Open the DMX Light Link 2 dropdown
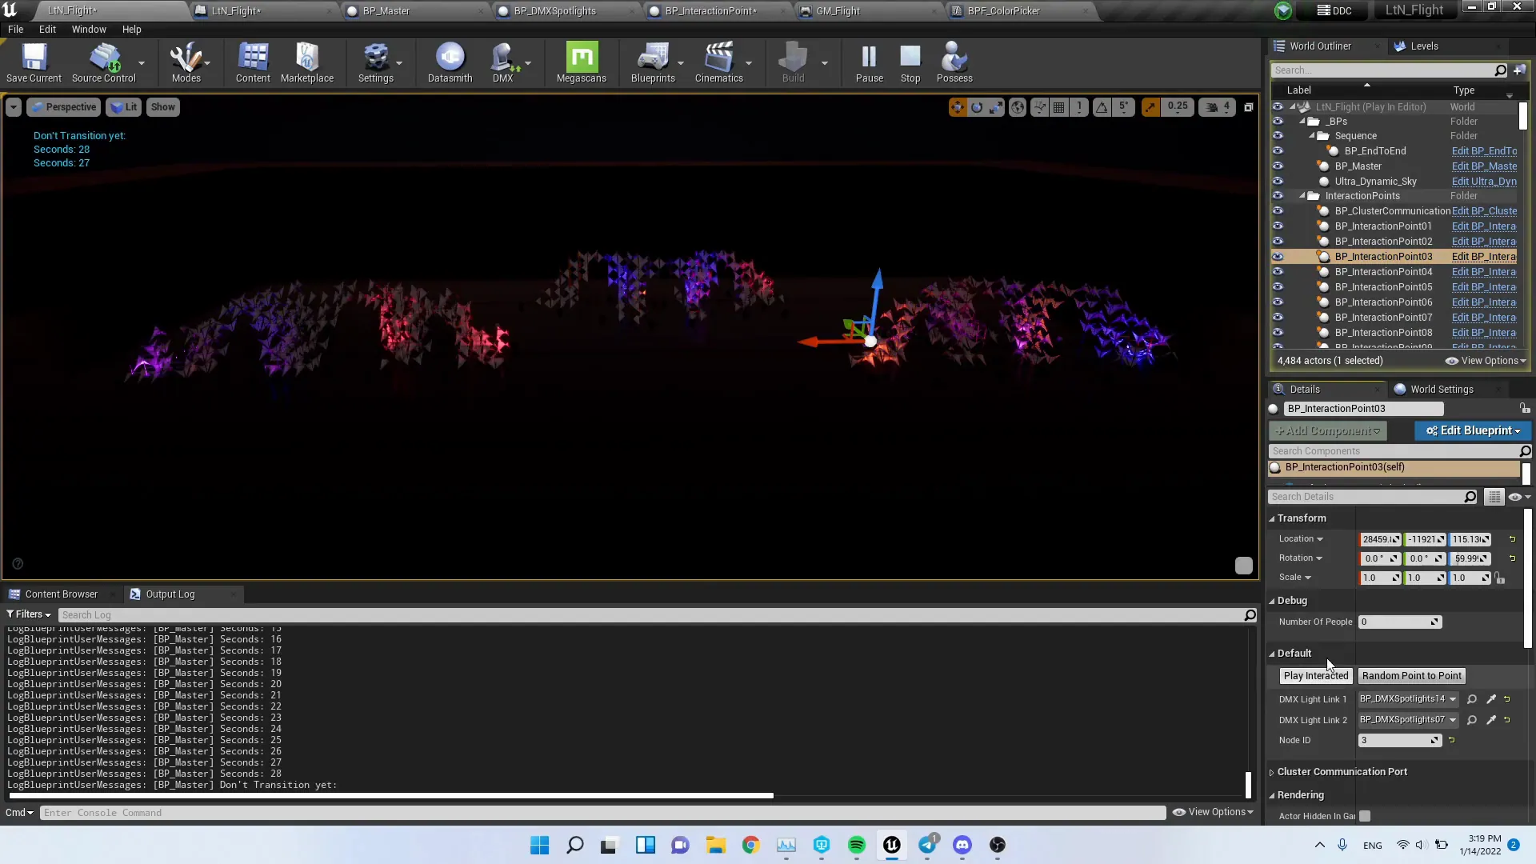Image resolution: width=1536 pixels, height=864 pixels. coord(1408,720)
